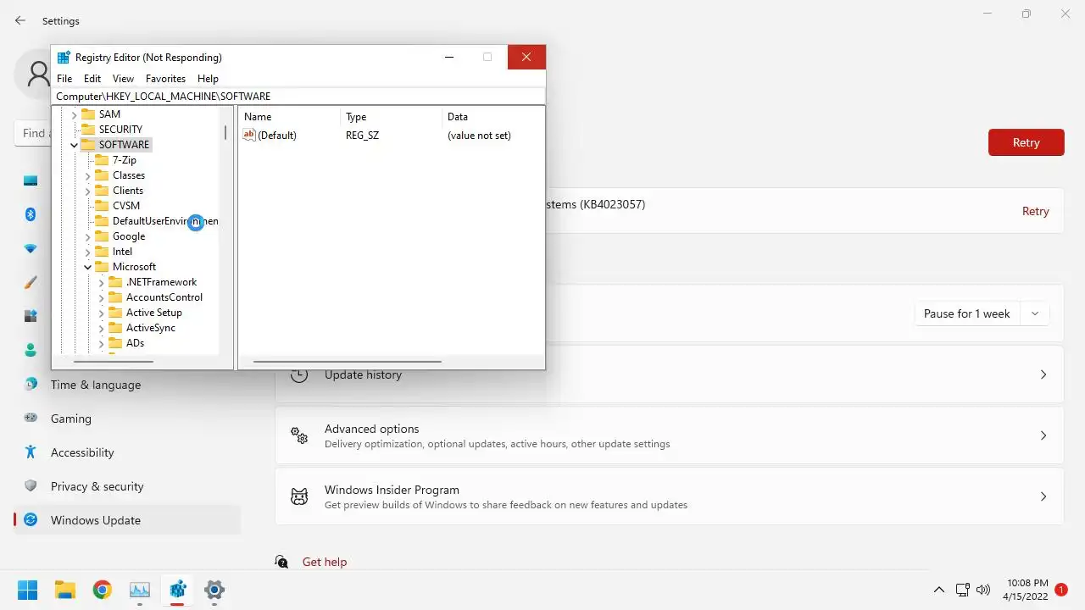Screen dimensions: 1085x610
Task: Select the Intel folder icon
Action: pos(101,251)
